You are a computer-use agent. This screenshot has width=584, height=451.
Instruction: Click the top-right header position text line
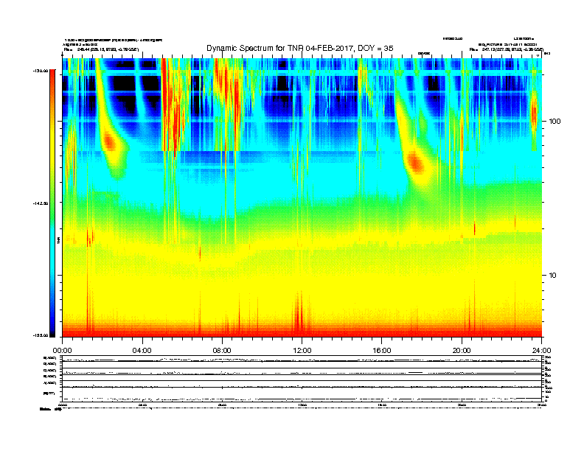point(506,49)
